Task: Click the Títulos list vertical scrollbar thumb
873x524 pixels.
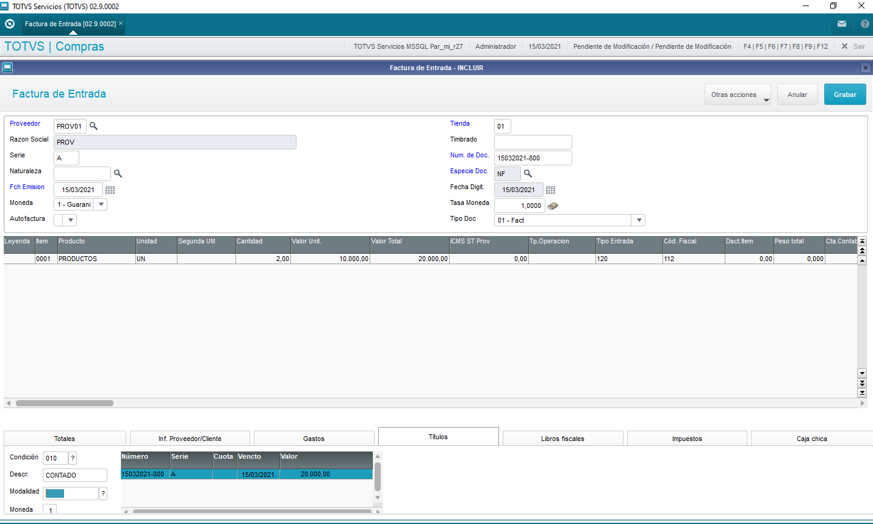Action: pyautogui.click(x=378, y=476)
